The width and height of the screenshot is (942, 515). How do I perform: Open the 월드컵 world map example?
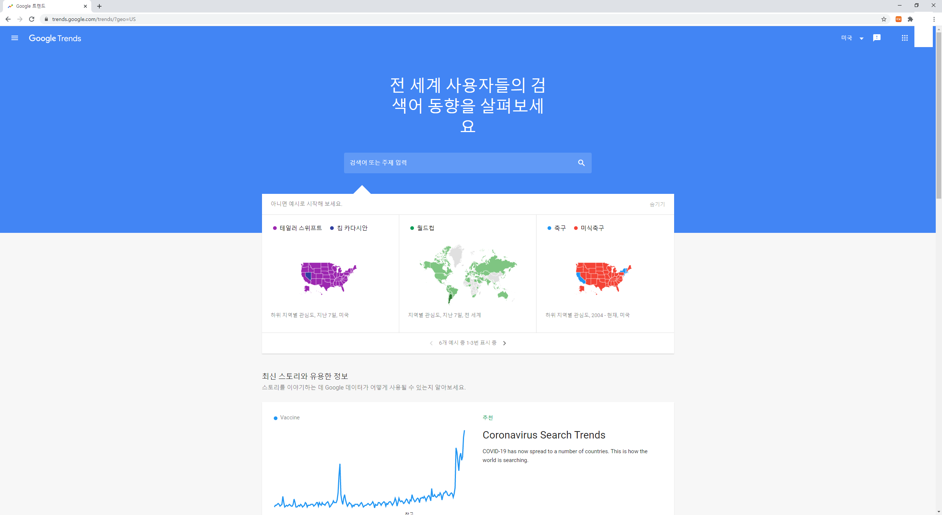point(467,274)
